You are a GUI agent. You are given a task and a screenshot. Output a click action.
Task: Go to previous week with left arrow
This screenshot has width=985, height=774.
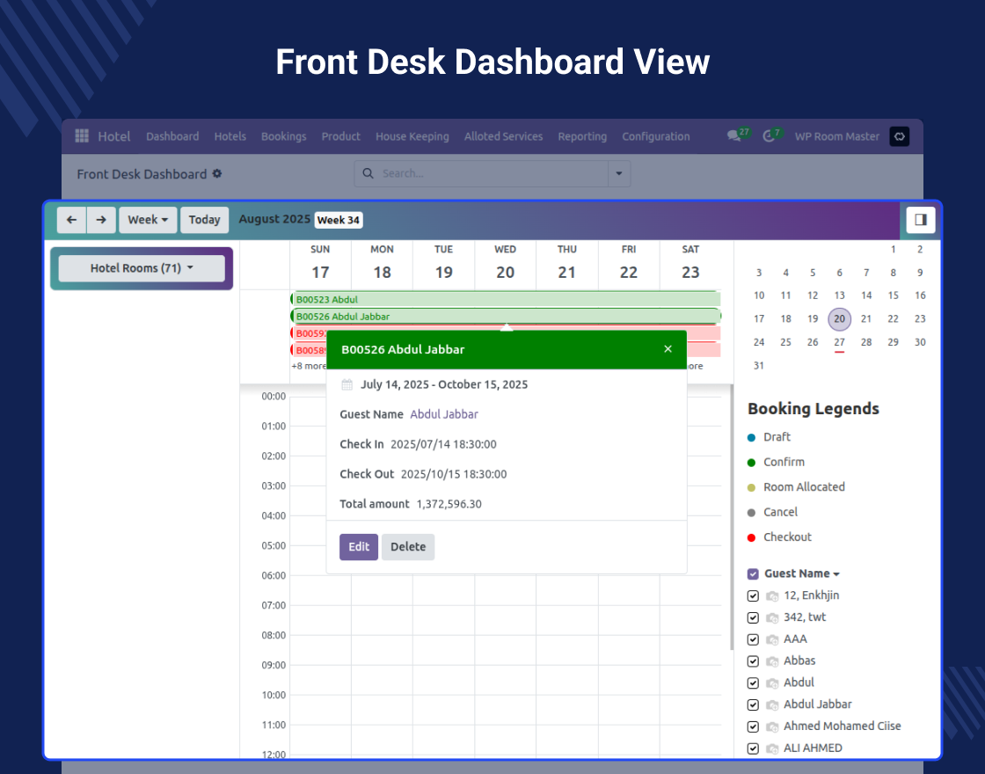pos(72,220)
